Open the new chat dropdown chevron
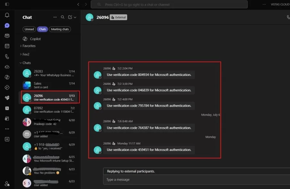Viewport: 290px width, 189px height. (75, 17)
